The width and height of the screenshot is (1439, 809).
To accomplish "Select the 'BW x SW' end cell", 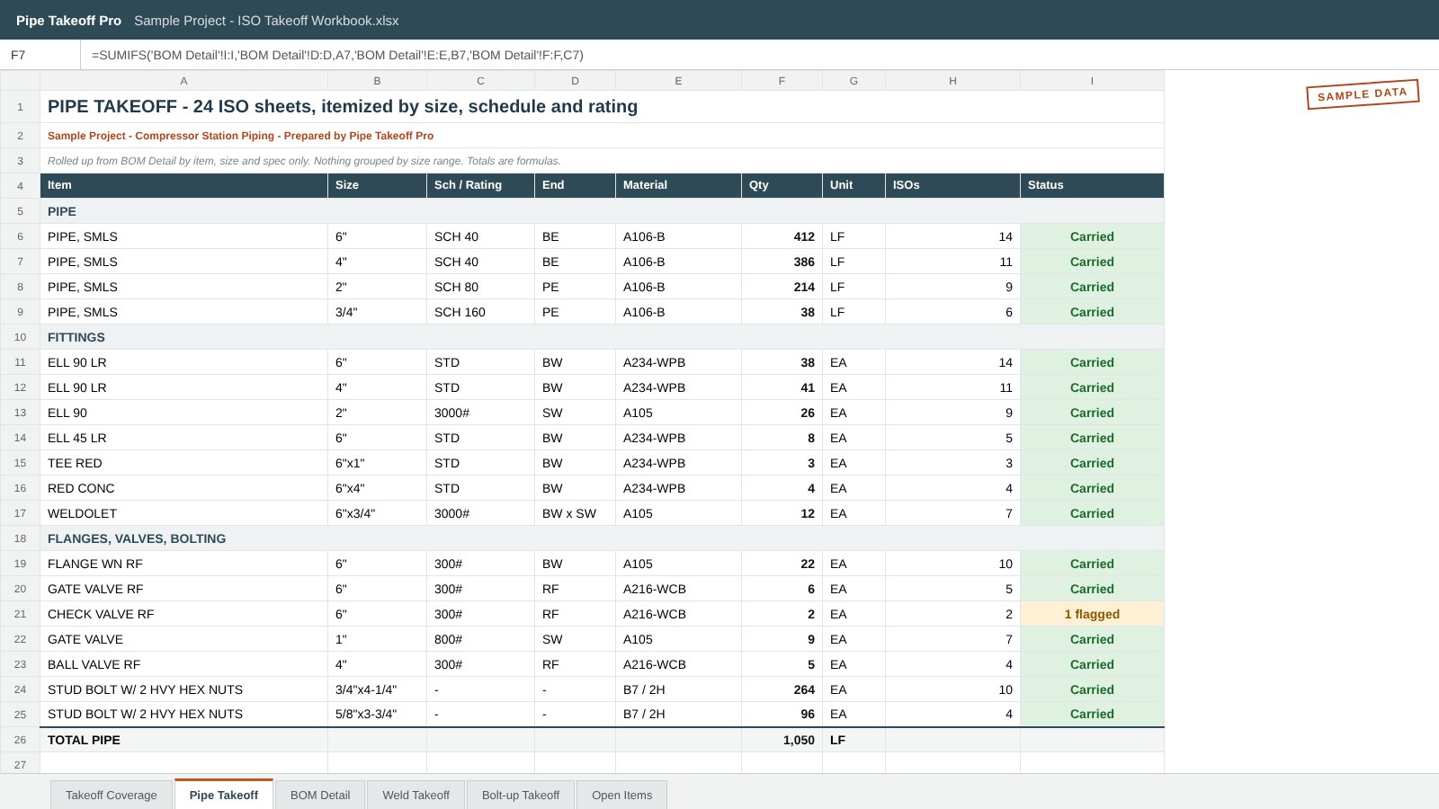I will [x=576, y=513].
